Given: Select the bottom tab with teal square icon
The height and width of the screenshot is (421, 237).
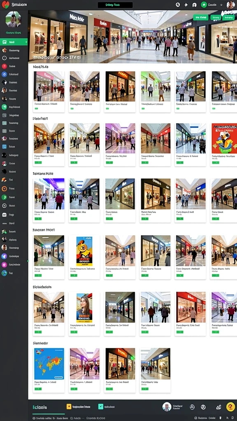Looking at the screenshot, I should pyautogui.click(x=107, y=407).
